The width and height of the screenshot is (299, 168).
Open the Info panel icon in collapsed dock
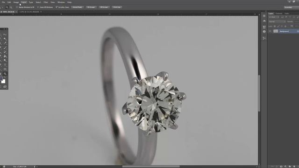pos(264,32)
